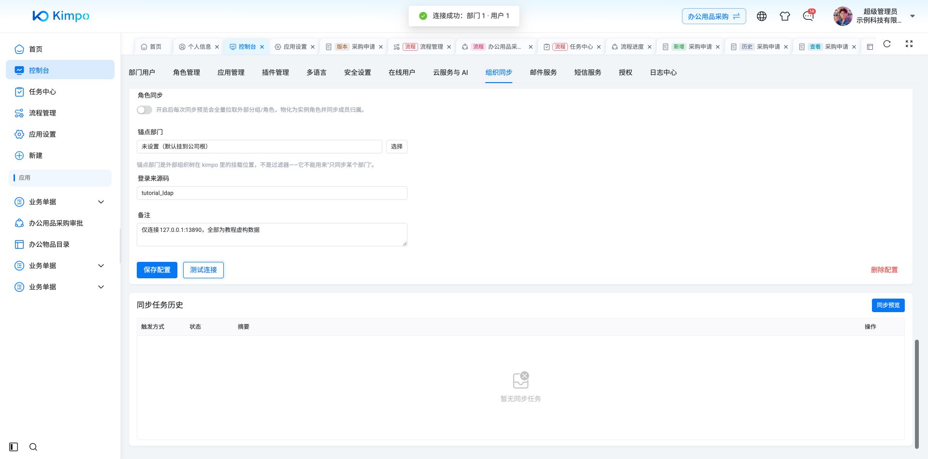
Task: Click the refresh page icon
Action: pos(887,43)
